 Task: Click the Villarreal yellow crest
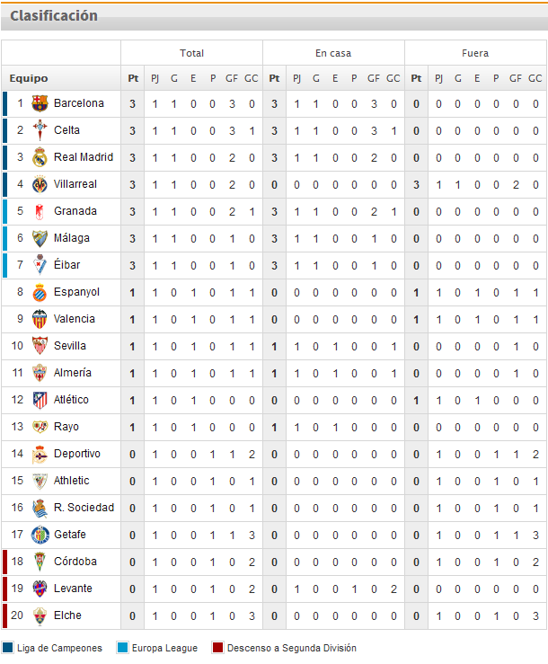40,184
